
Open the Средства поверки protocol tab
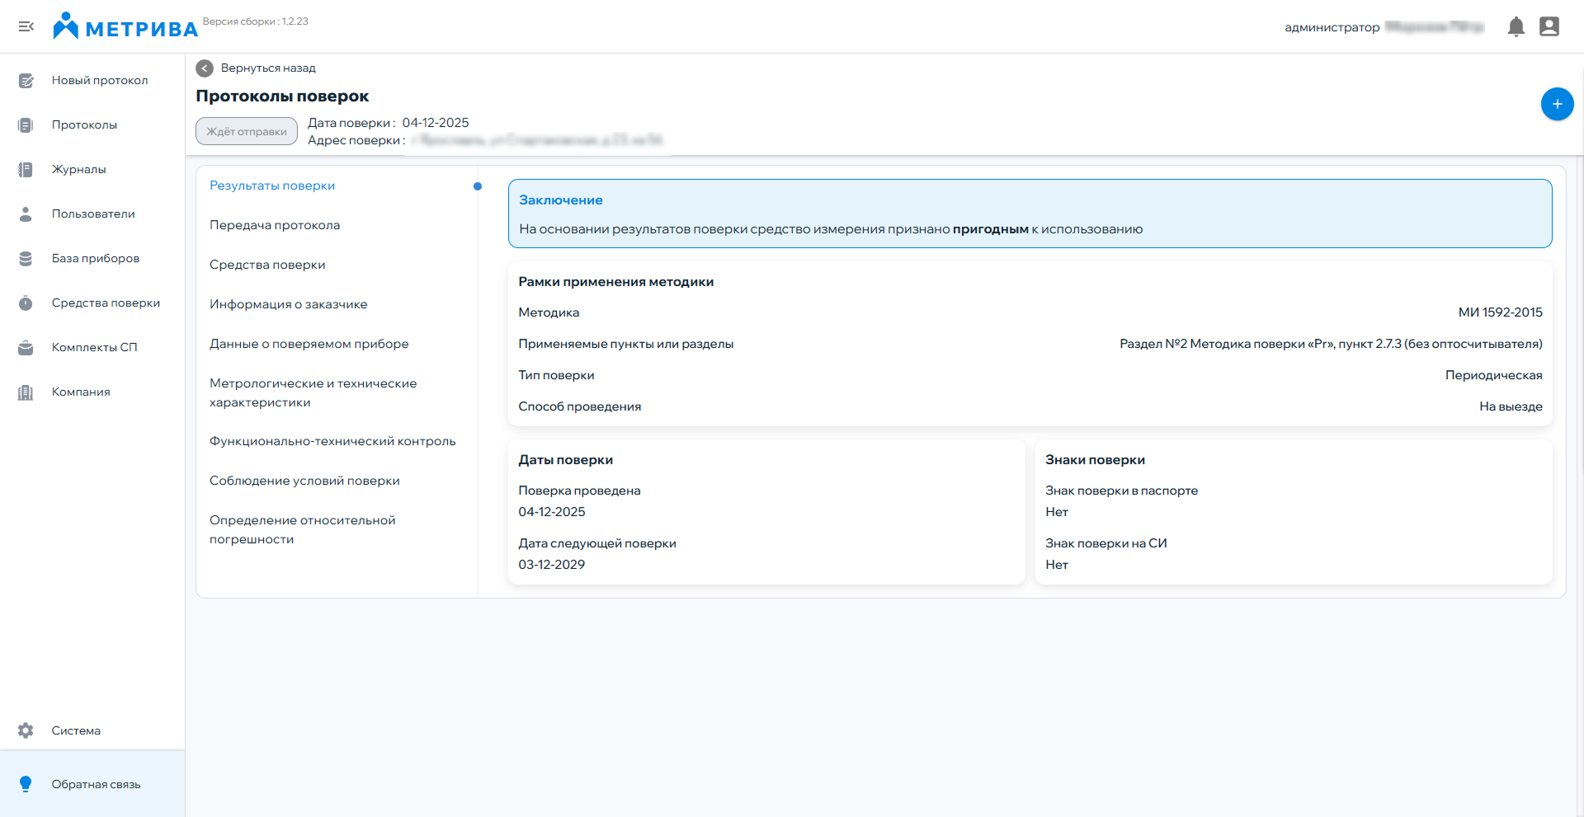[x=267, y=264]
